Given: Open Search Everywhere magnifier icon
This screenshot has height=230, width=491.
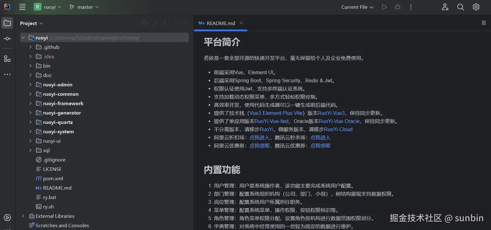Looking at the screenshot, I should point(460,7).
